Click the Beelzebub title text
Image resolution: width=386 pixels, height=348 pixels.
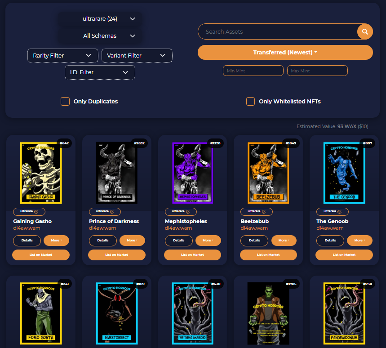click(x=254, y=221)
